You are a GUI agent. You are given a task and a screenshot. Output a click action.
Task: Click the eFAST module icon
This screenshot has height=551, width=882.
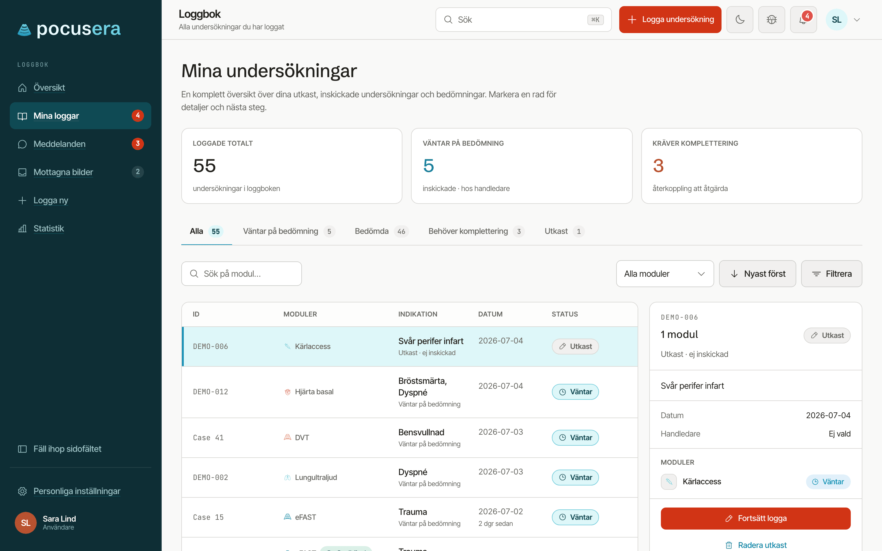click(x=287, y=517)
